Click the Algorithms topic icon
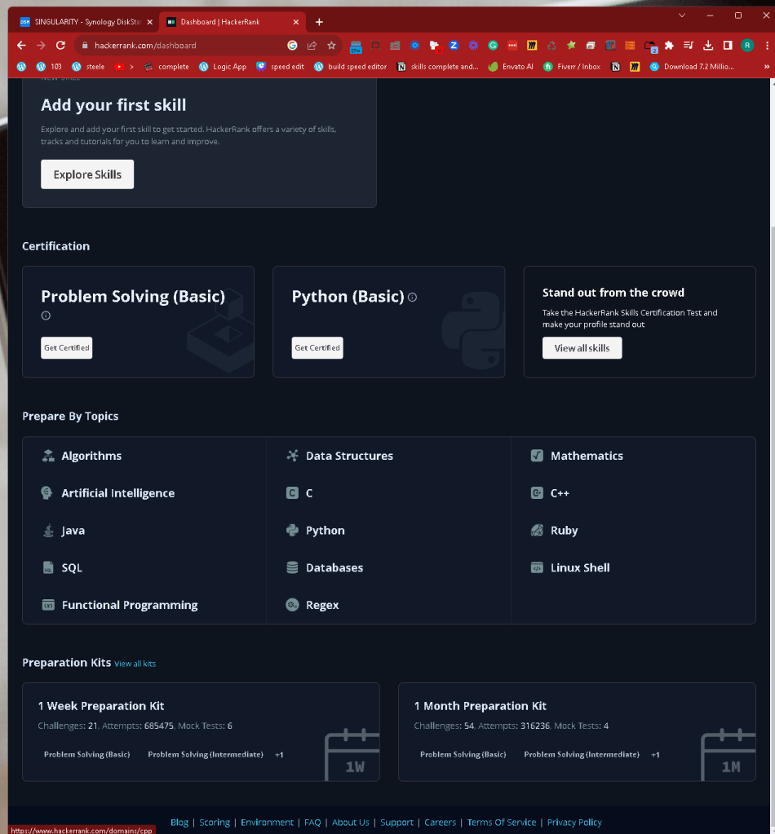This screenshot has width=775, height=834. (48, 455)
